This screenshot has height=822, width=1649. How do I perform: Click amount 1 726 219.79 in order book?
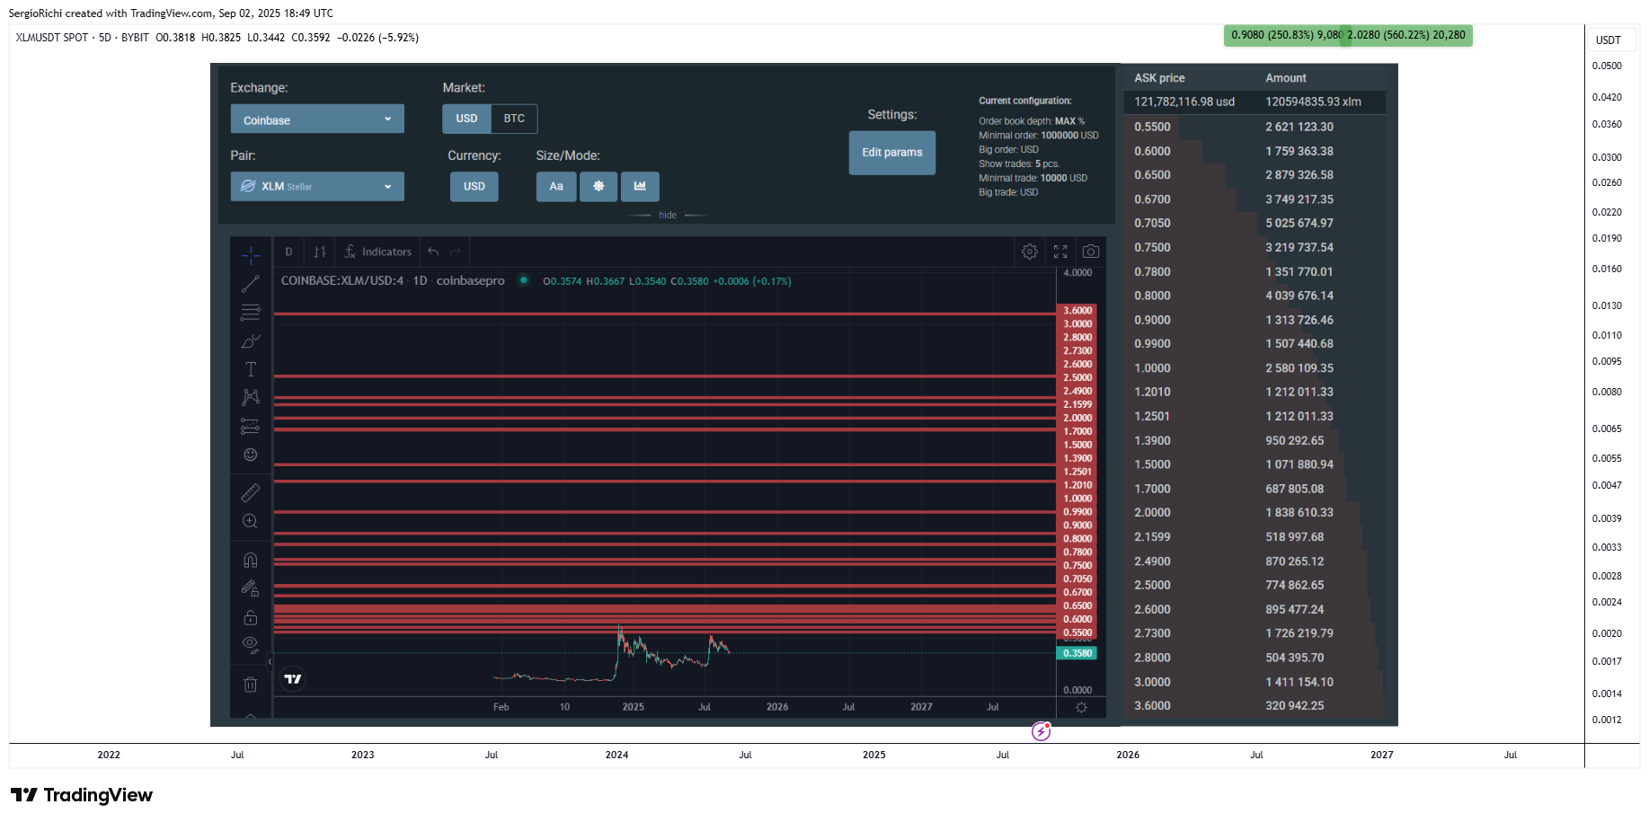click(1299, 633)
